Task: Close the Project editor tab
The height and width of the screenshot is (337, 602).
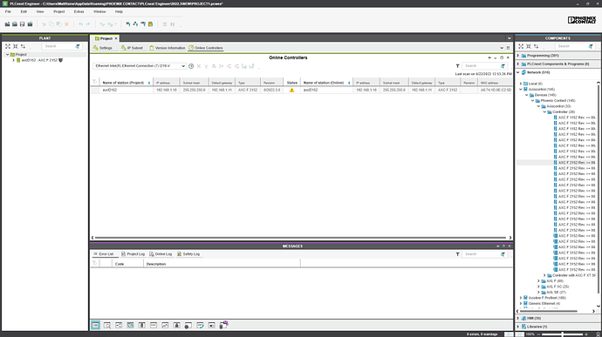Action: [x=116, y=38]
